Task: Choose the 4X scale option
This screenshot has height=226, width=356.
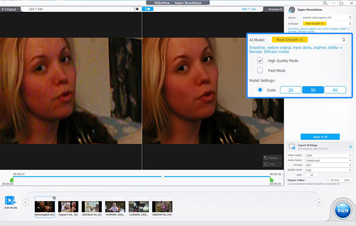Action: 335,90
